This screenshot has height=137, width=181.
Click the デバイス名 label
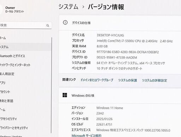tap(78, 35)
